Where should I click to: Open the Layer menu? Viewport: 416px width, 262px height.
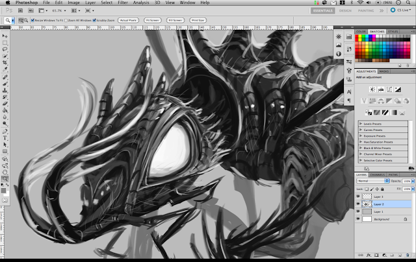[90, 3]
